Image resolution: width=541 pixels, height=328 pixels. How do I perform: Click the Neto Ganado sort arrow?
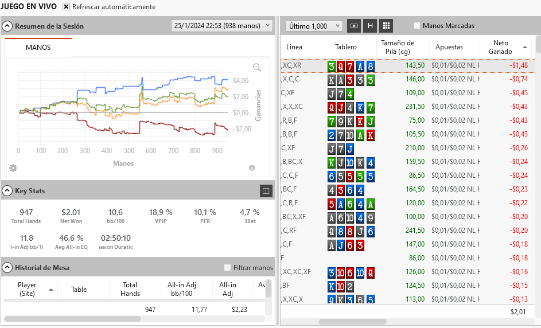[x=525, y=47]
